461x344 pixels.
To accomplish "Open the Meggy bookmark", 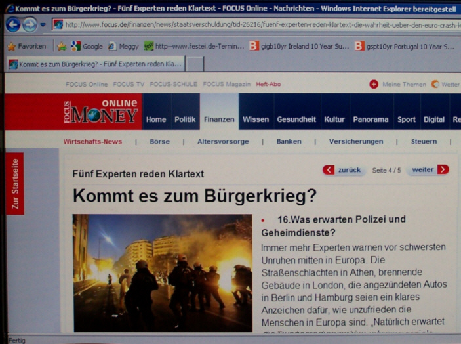I will pyautogui.click(x=123, y=46).
